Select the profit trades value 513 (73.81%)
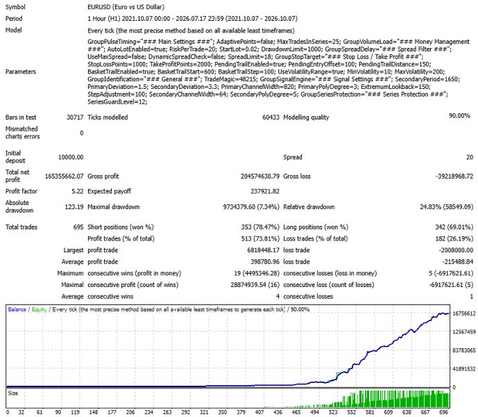 click(x=260, y=238)
